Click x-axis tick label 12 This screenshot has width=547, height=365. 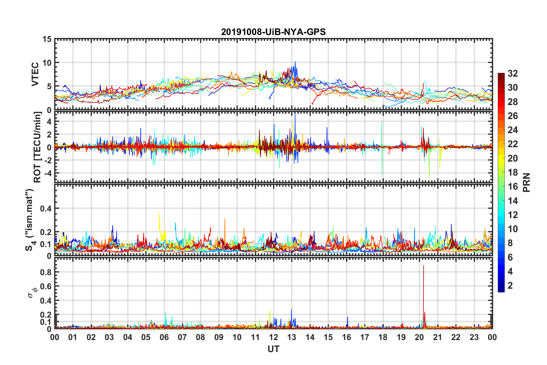pyautogui.click(x=273, y=337)
